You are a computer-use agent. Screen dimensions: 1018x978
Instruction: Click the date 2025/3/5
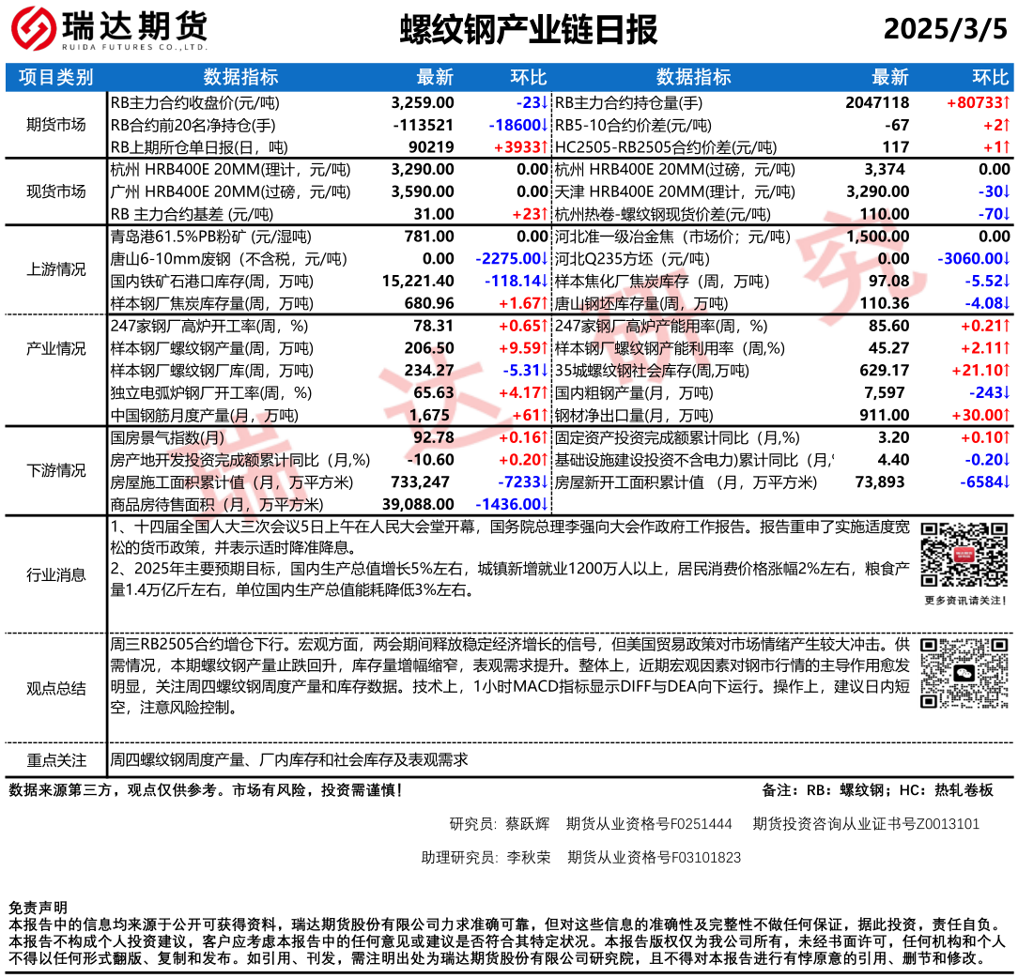(945, 29)
